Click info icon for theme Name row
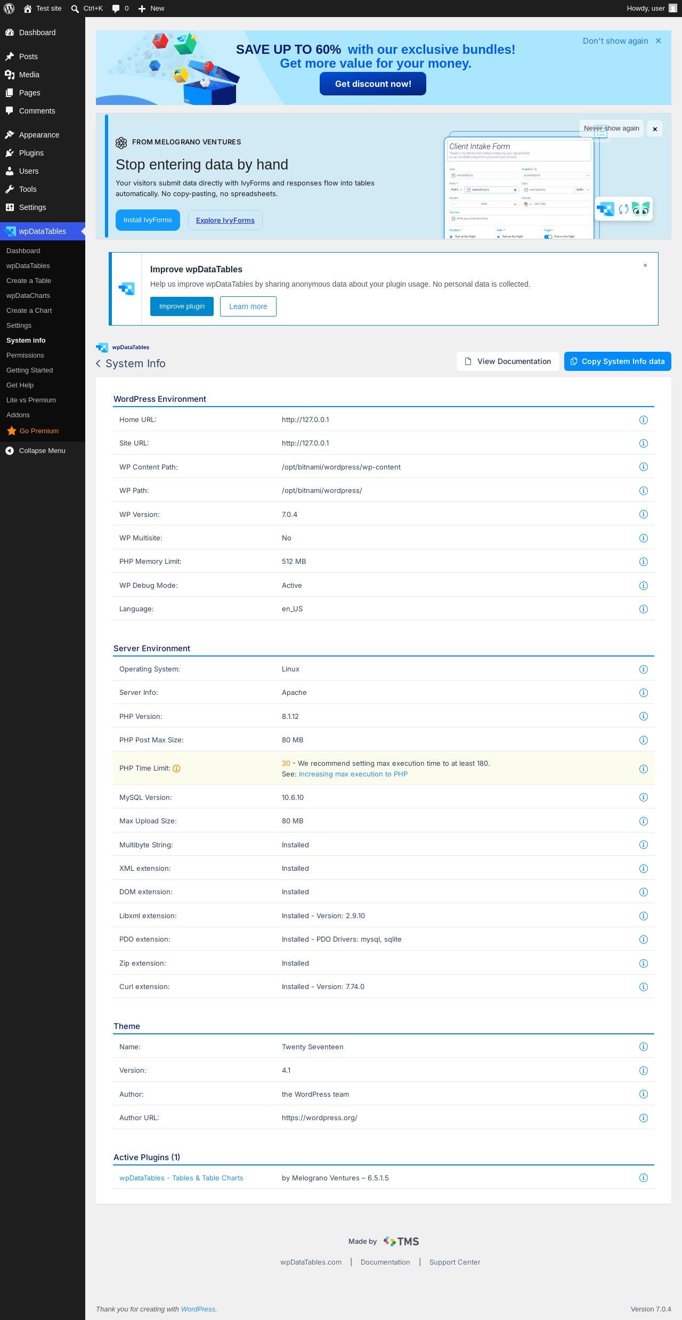 click(644, 1047)
